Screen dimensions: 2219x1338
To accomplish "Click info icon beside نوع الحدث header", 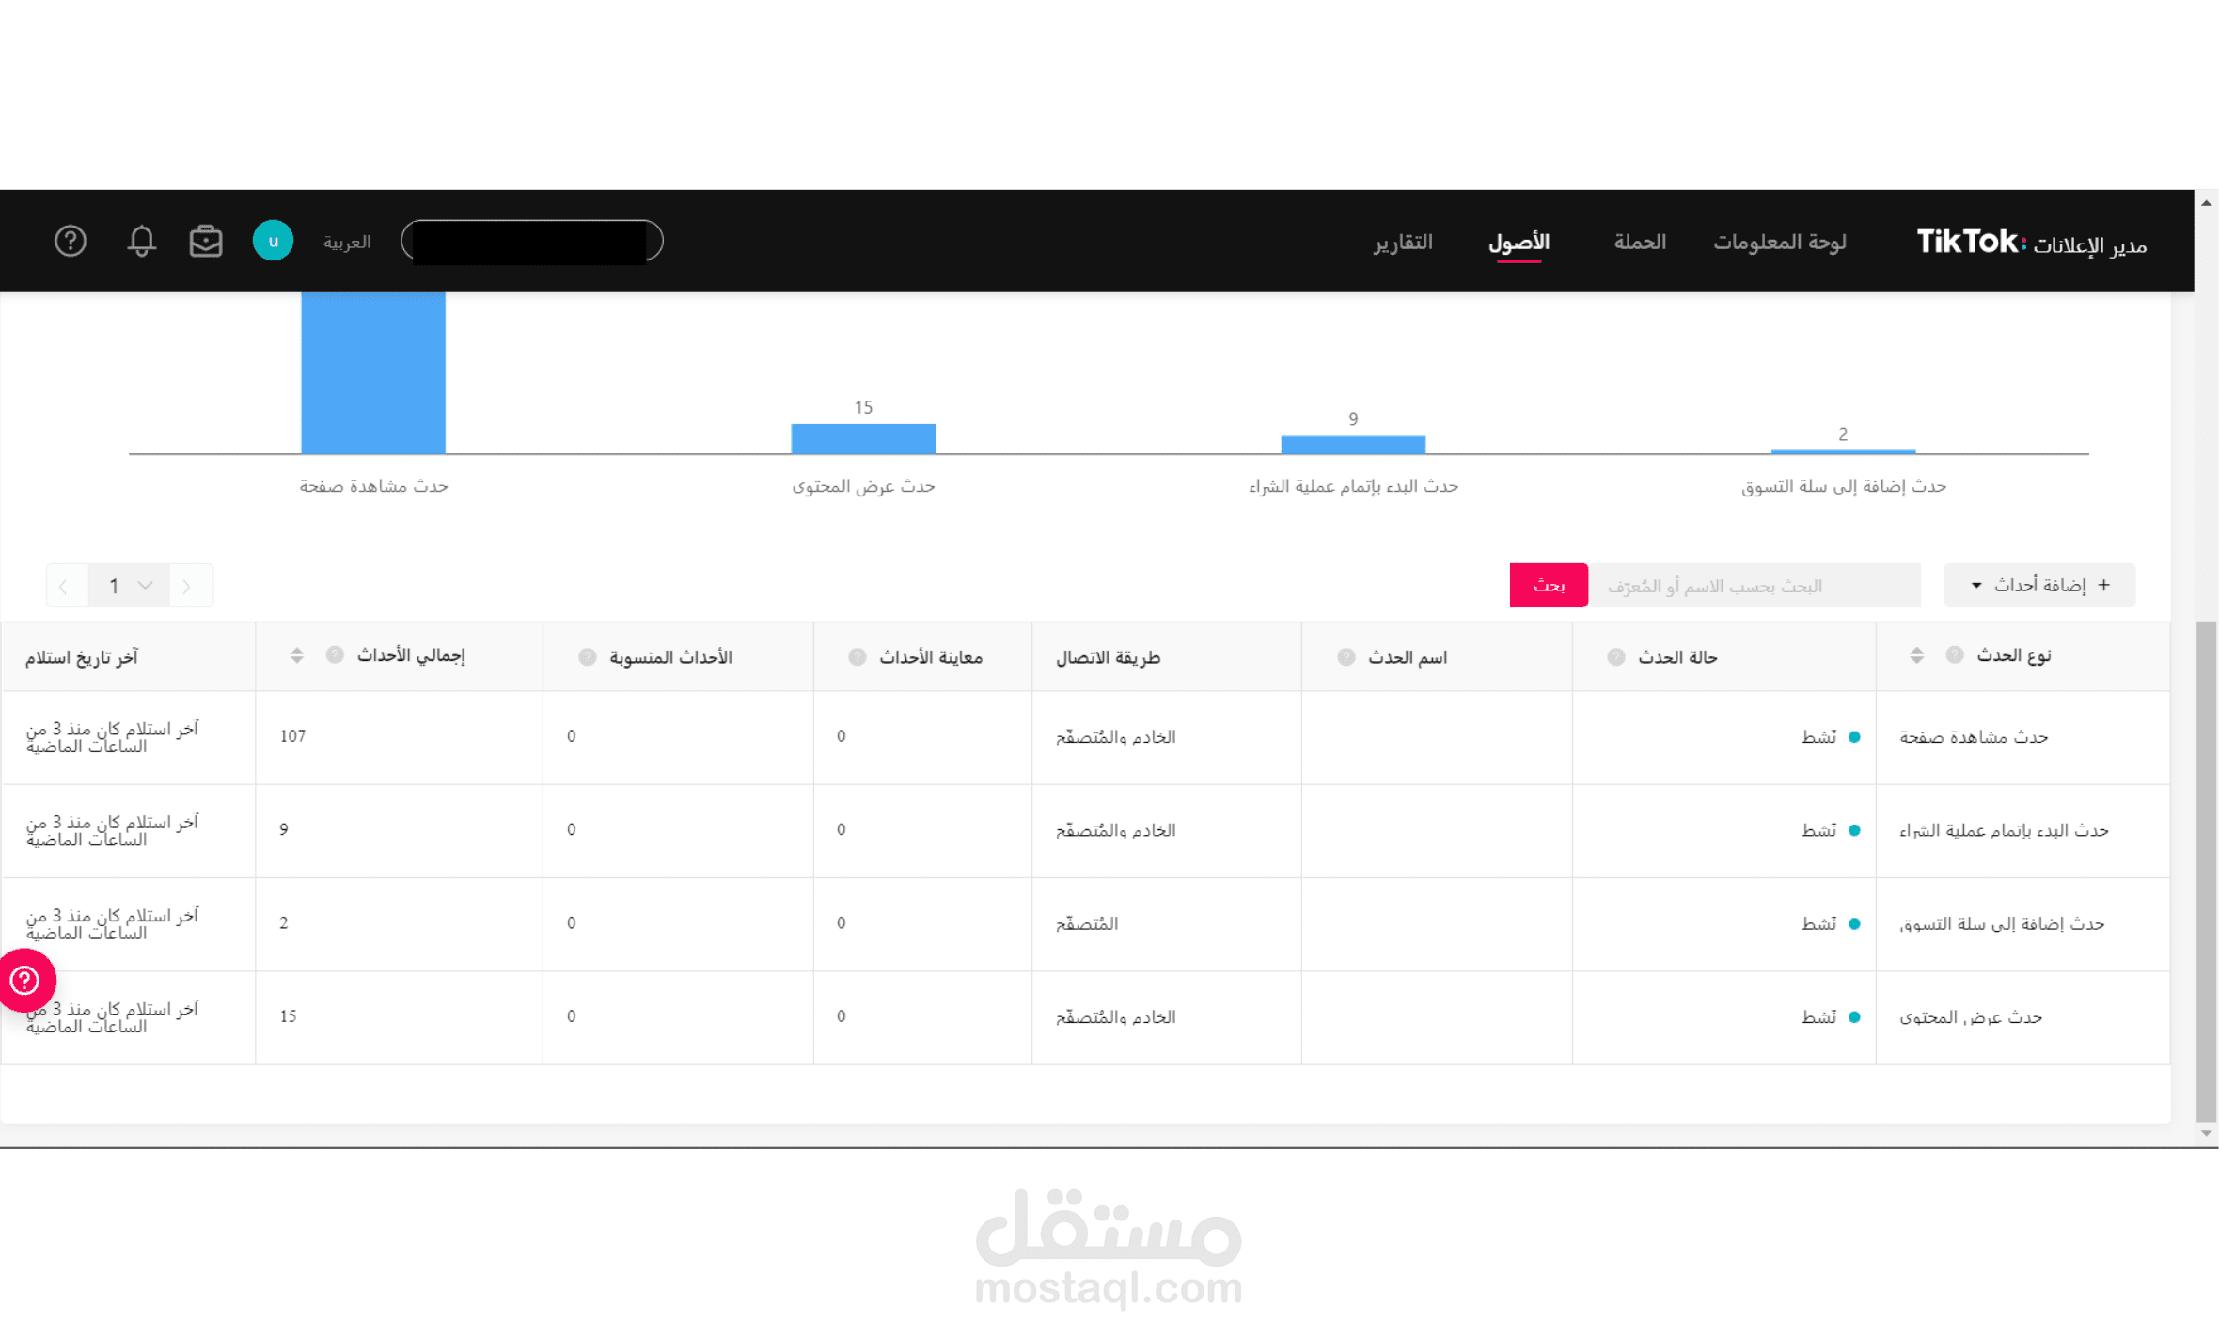I will coord(1954,655).
